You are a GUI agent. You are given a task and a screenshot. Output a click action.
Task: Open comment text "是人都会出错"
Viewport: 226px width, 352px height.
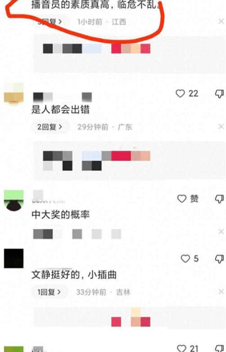(60, 109)
